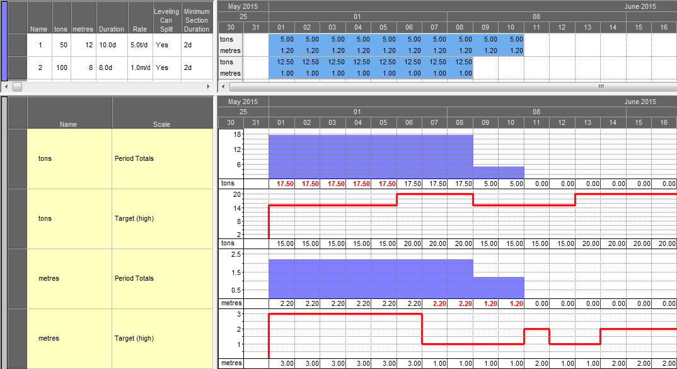
Task: Click the Rate column header
Action: click(139, 29)
